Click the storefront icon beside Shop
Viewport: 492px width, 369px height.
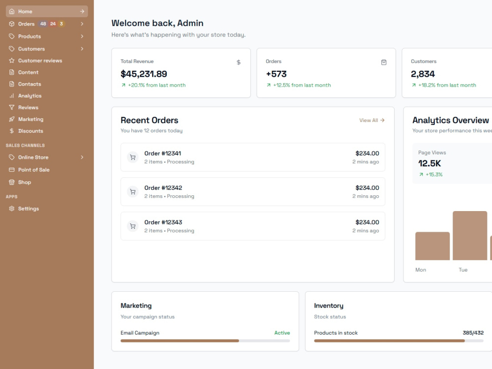(12, 183)
